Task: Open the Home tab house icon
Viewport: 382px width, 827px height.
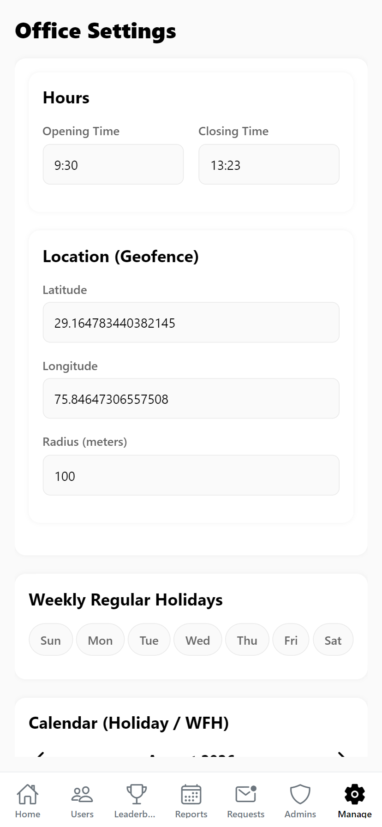Action: pos(28,794)
